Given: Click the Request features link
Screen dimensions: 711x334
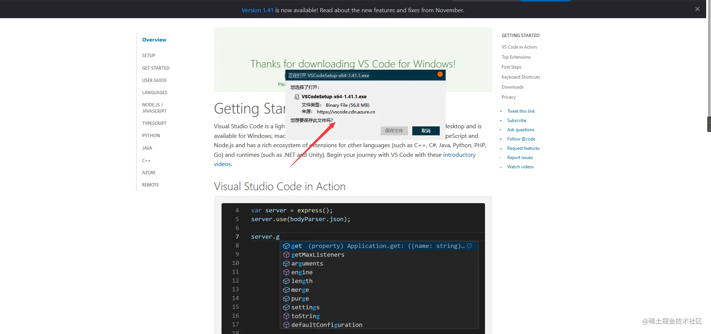Looking at the screenshot, I should [523, 148].
